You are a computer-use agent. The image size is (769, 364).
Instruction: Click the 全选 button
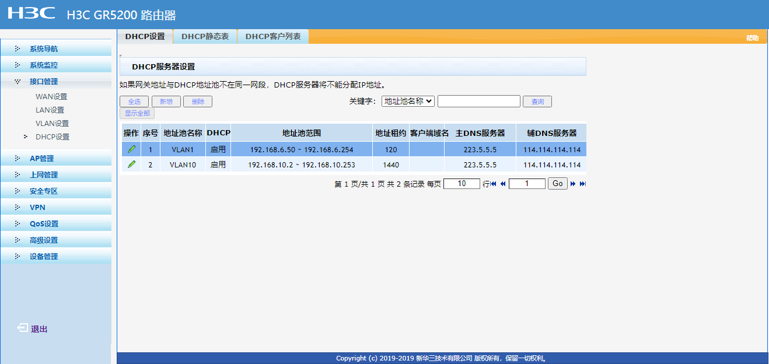click(134, 101)
